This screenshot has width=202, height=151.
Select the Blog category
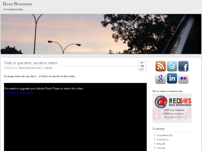pyautogui.click(x=159, y=144)
